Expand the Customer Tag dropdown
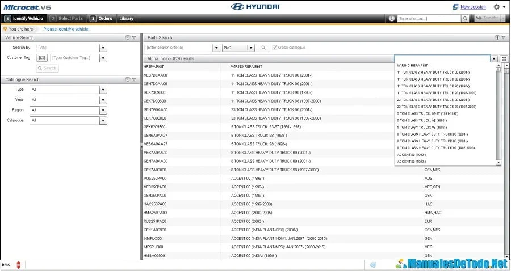 (103, 58)
